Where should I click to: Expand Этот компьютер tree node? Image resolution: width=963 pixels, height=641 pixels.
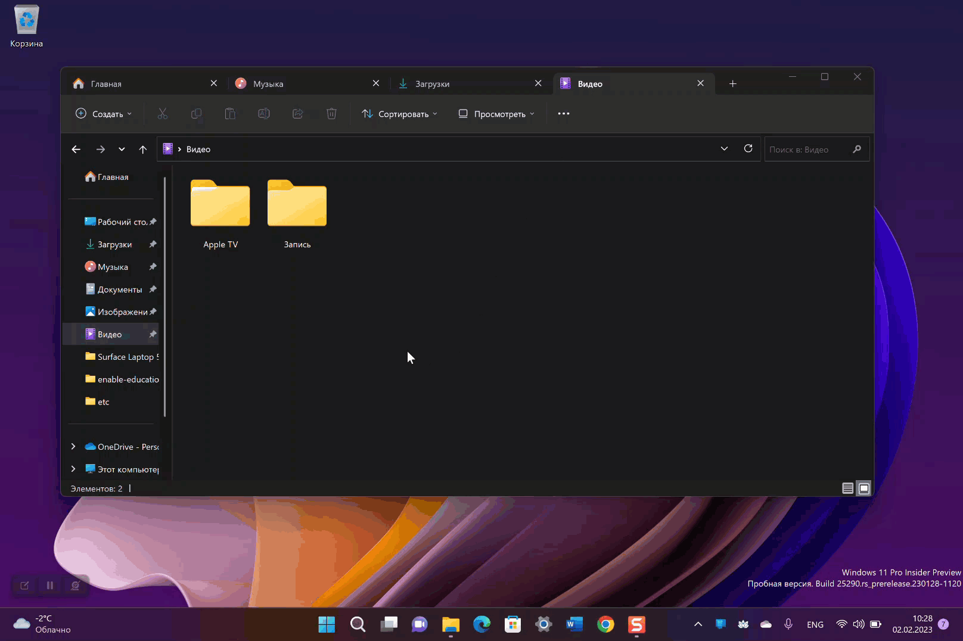coord(73,469)
